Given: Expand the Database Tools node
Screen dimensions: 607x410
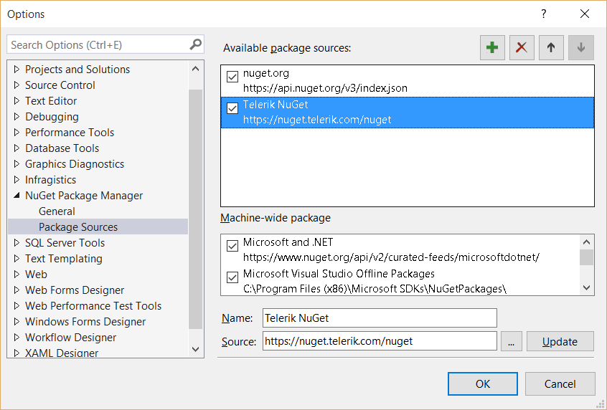Looking at the screenshot, I should [x=17, y=148].
